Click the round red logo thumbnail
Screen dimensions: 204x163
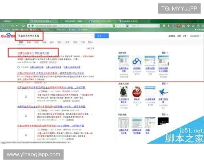click(137, 92)
